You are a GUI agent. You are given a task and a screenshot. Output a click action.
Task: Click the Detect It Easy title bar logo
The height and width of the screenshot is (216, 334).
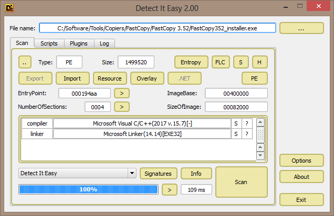tap(9, 8)
